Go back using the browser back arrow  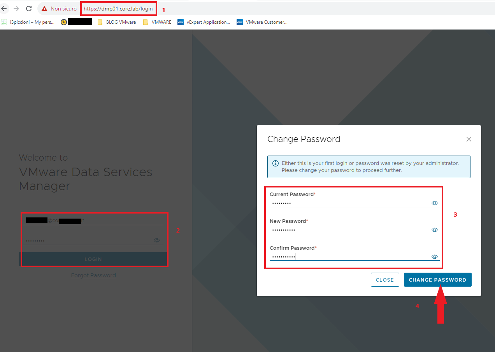pyautogui.click(x=4, y=9)
